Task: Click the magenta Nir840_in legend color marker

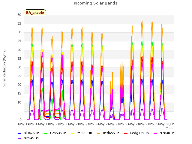Action: [155, 133]
